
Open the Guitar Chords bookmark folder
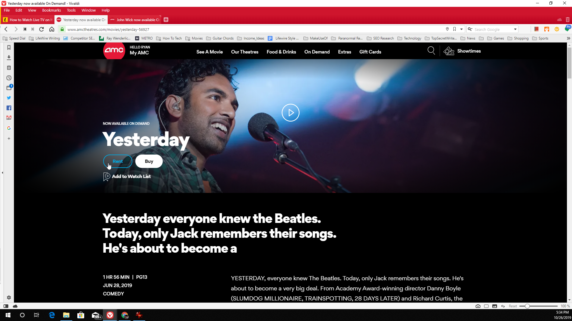coord(220,38)
